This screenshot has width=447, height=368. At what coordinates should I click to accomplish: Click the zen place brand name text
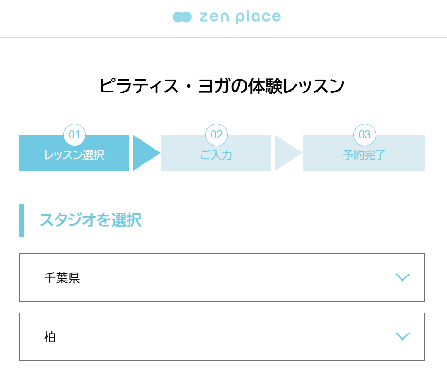pos(240,17)
